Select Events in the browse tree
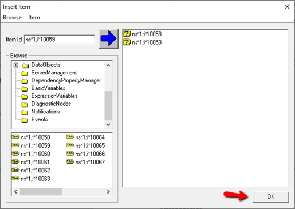The height and width of the screenshot is (209, 295). [x=40, y=119]
